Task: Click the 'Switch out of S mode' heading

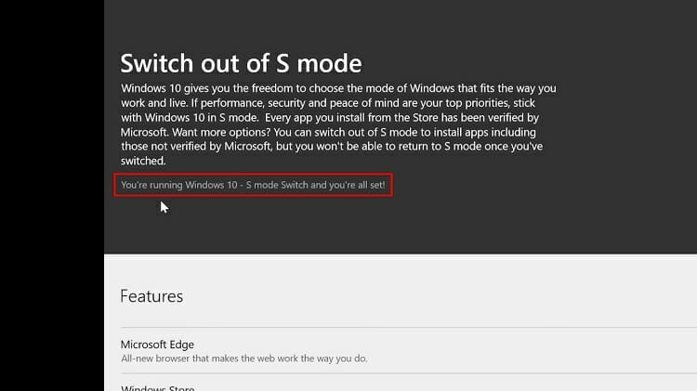Action: pyautogui.click(x=241, y=63)
